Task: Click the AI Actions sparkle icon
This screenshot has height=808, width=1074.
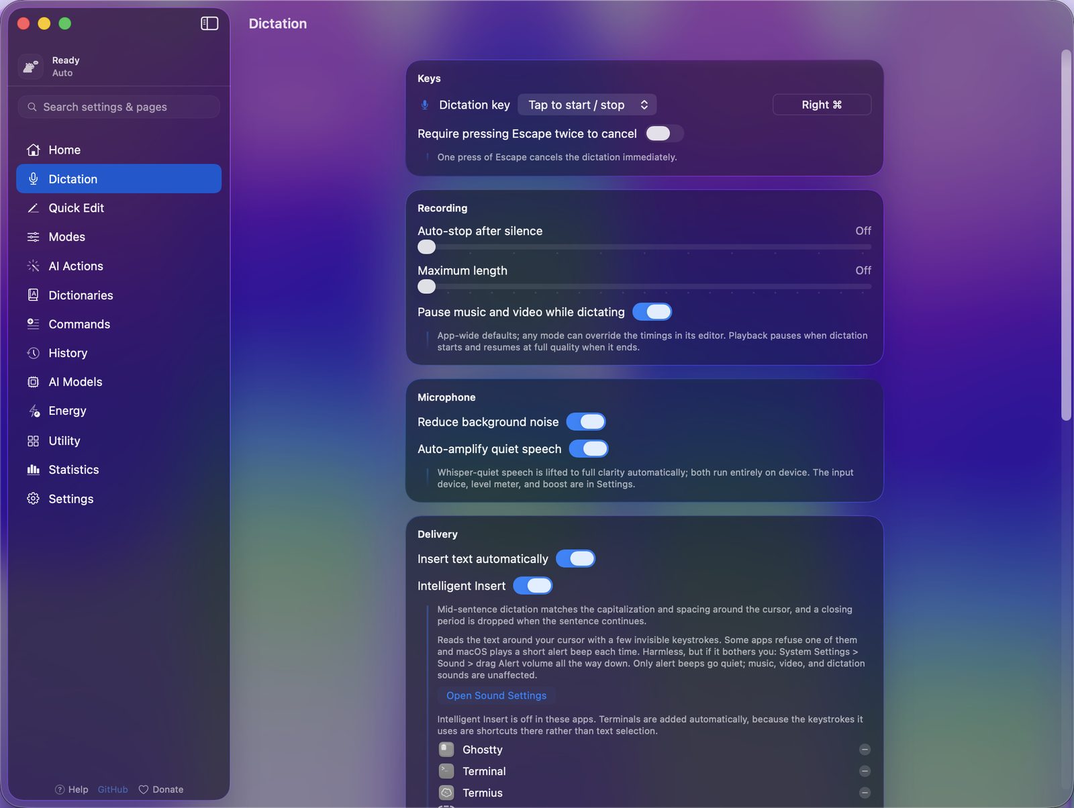Action: click(33, 266)
